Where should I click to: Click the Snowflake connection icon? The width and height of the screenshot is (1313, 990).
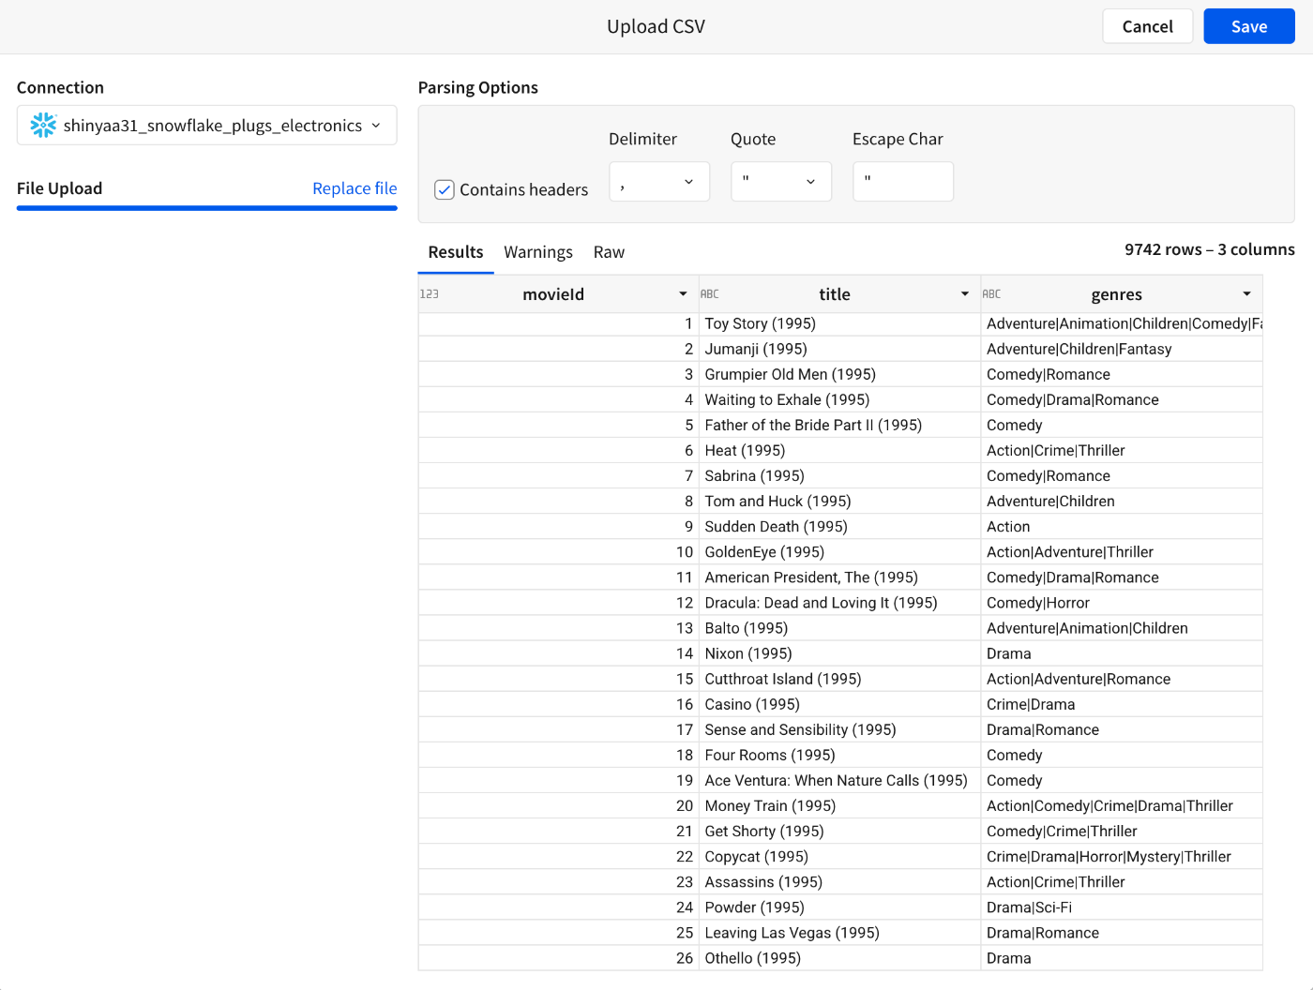43,126
